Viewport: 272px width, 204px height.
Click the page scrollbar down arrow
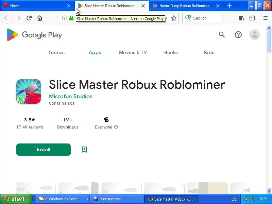269,191
